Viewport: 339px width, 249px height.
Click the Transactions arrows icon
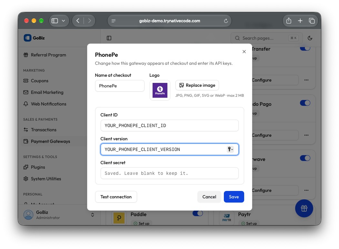pos(26,130)
